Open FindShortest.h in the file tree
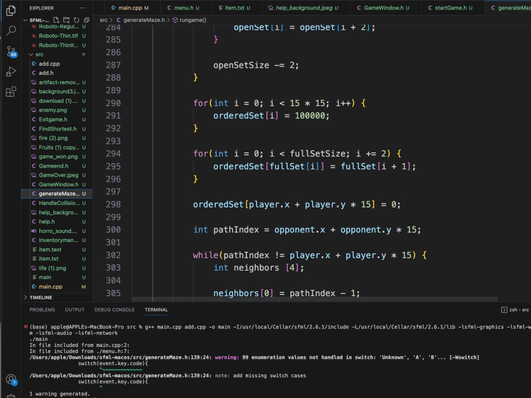This screenshot has width=531, height=398. [57, 128]
